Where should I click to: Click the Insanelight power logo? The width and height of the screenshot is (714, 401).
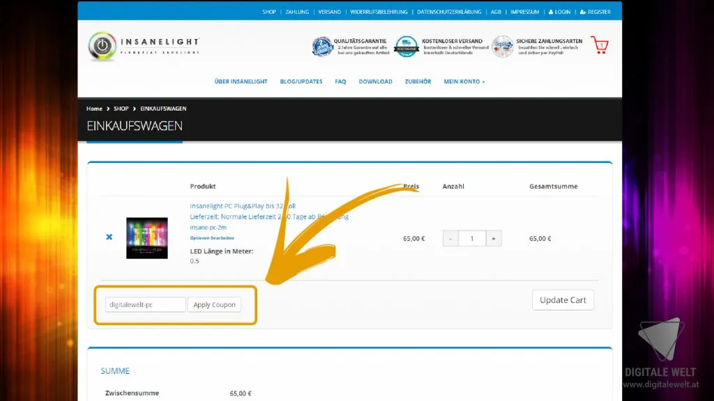click(102, 46)
